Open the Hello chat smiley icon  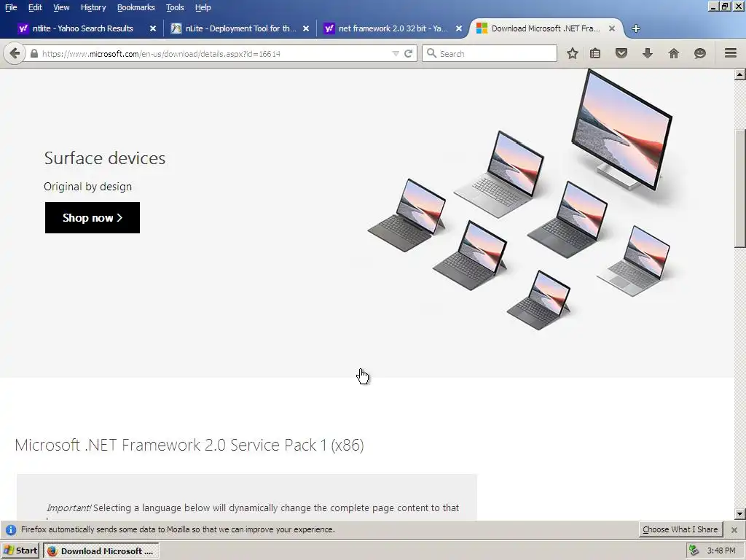700,53
